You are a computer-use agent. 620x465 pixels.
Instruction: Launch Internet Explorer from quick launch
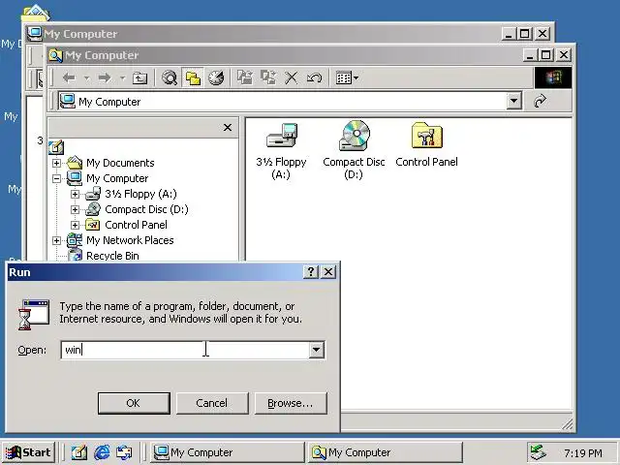click(102, 452)
